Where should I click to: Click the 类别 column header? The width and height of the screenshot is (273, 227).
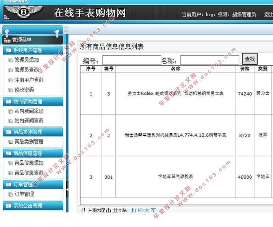pos(263,69)
